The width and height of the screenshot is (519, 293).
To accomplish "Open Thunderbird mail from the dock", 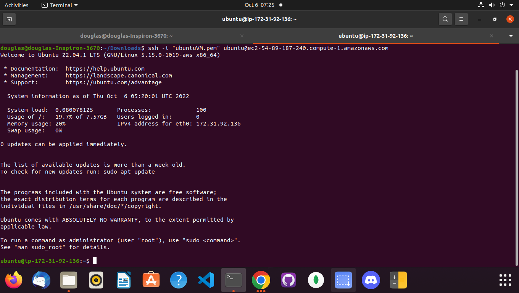I will 41,280.
